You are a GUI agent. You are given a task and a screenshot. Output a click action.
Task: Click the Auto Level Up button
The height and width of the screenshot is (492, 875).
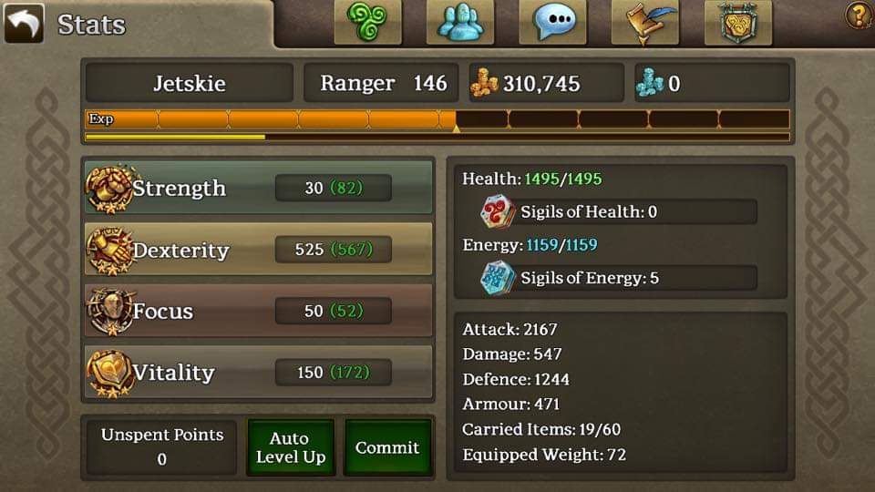pos(290,447)
